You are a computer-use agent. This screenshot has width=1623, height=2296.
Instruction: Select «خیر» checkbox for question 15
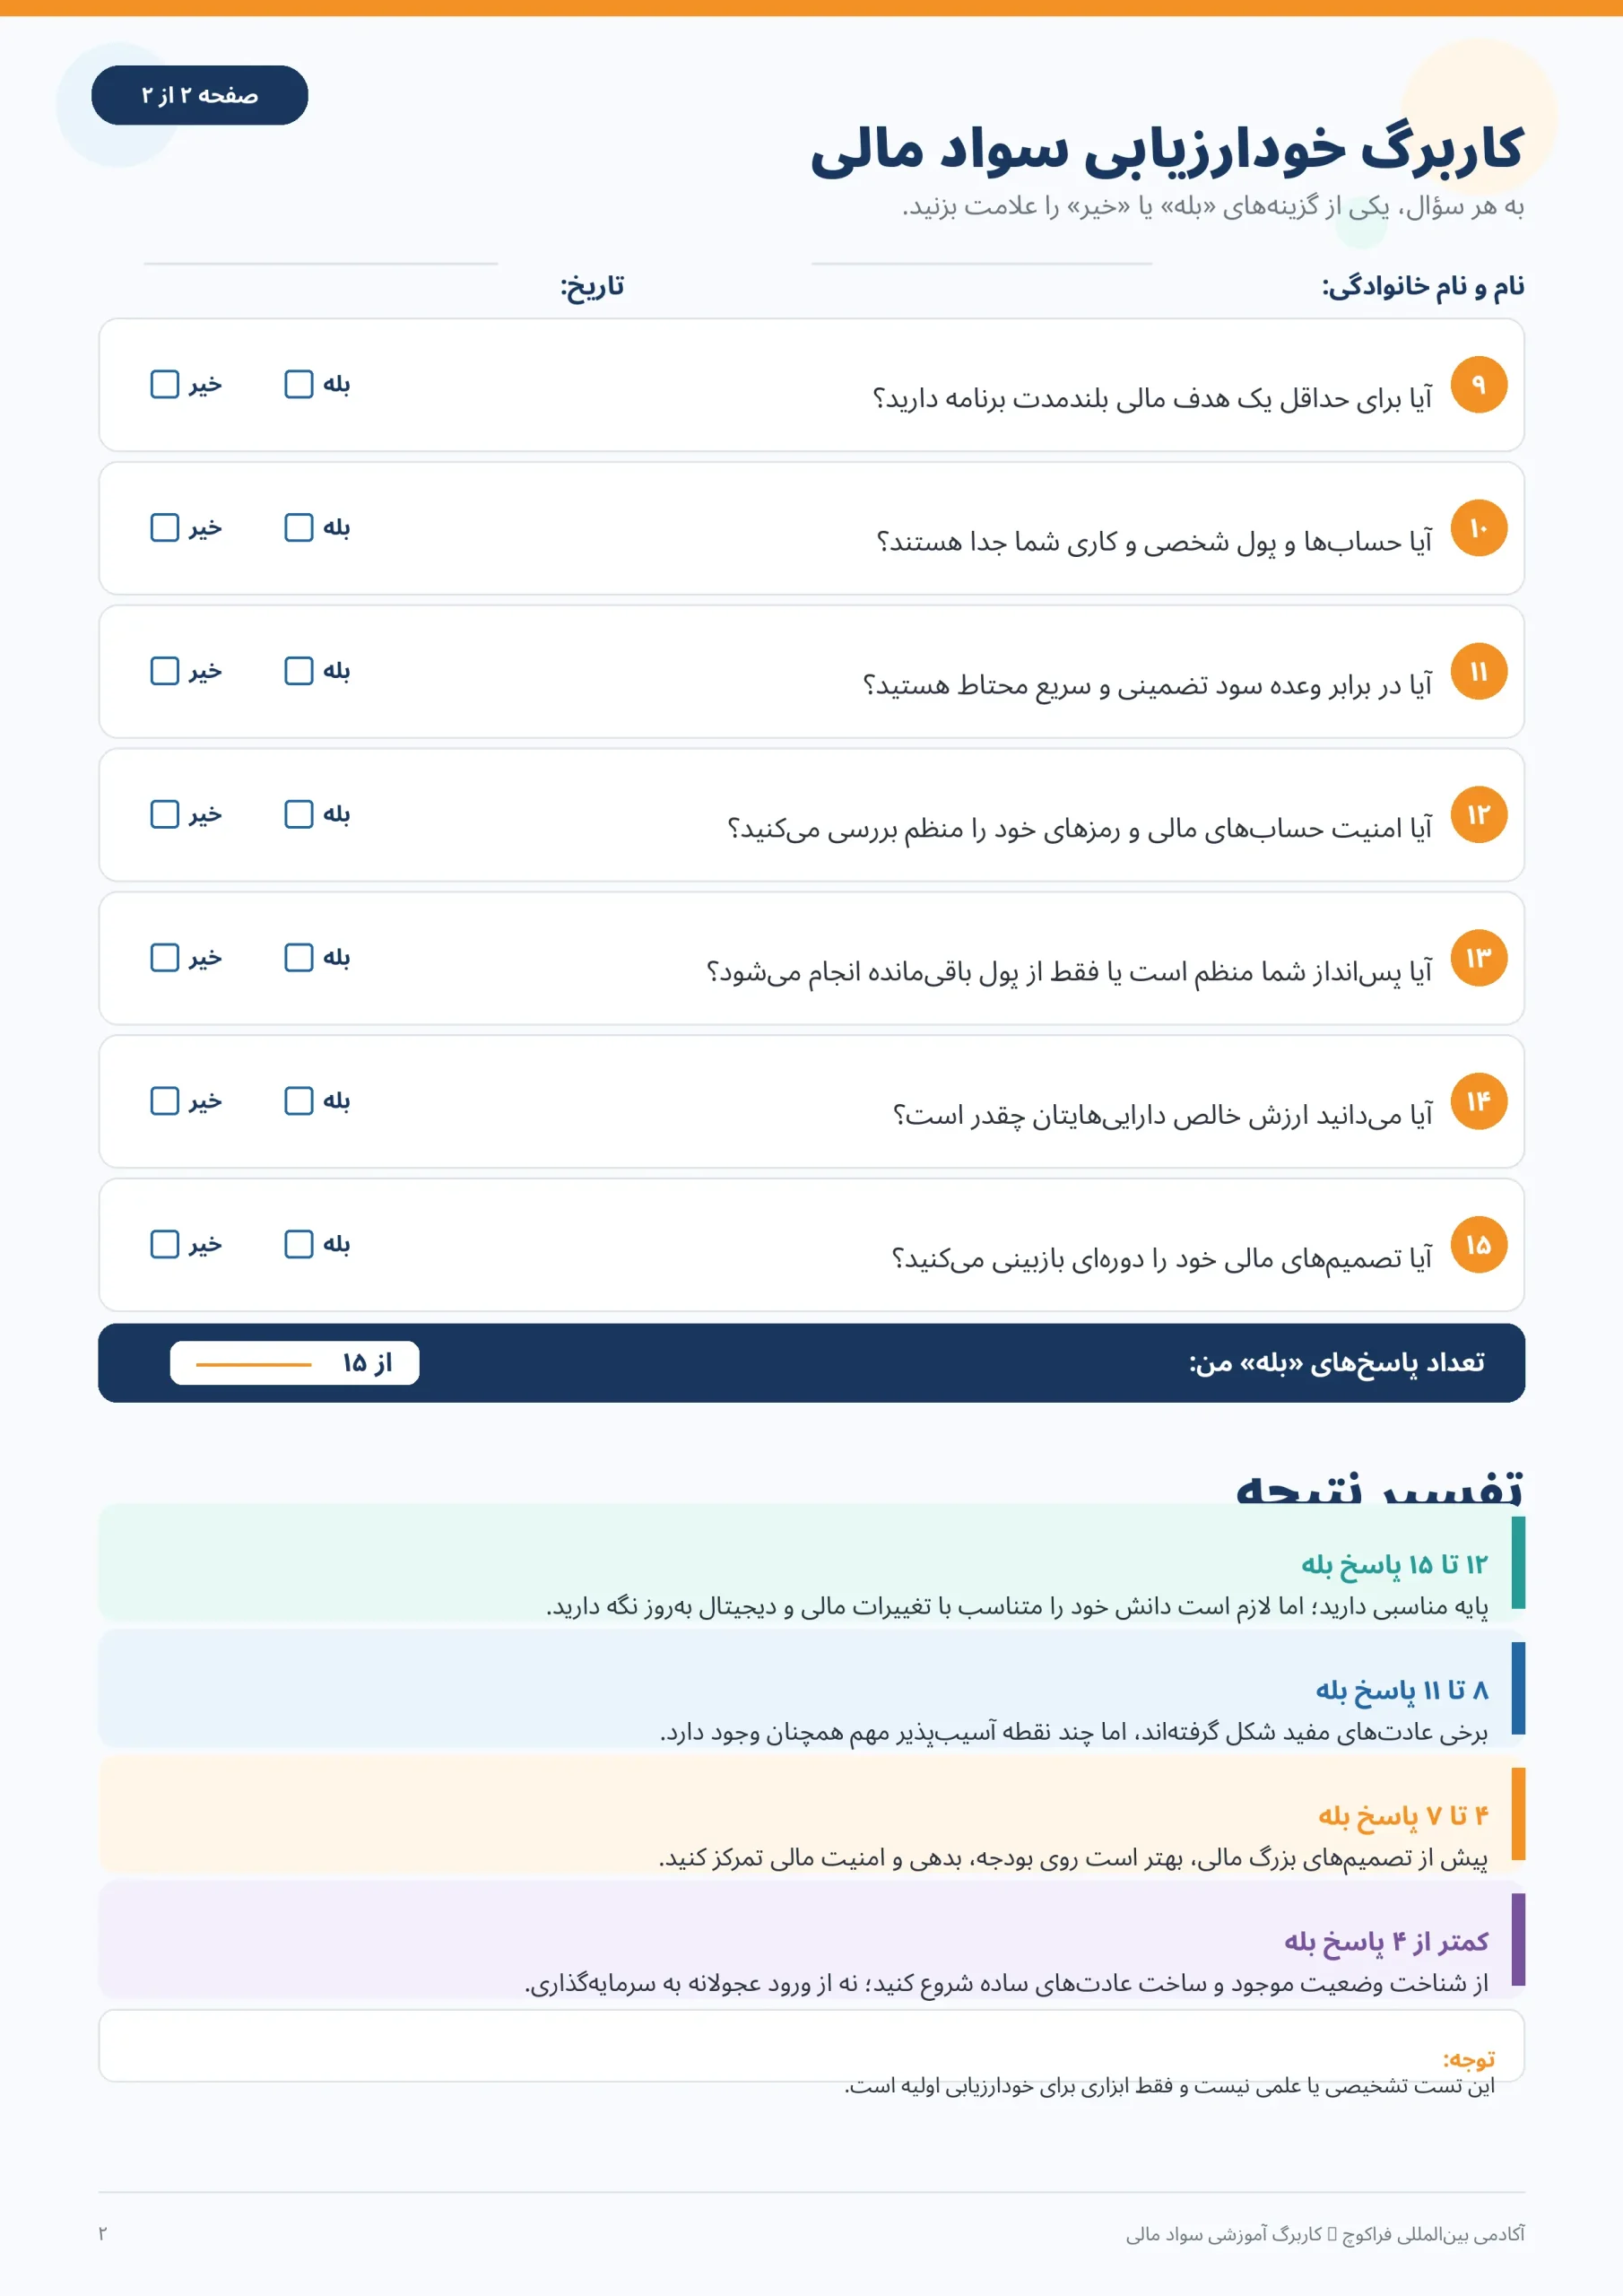point(165,1244)
